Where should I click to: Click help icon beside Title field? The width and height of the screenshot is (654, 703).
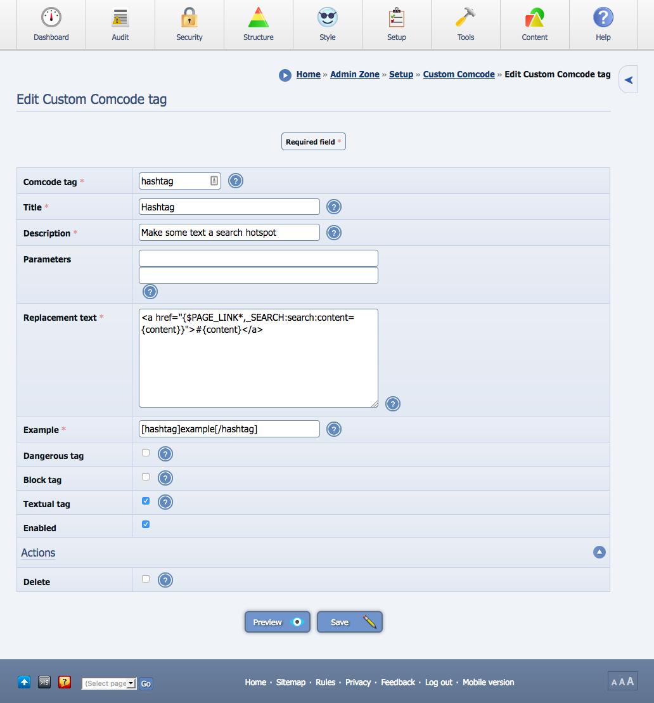(334, 207)
